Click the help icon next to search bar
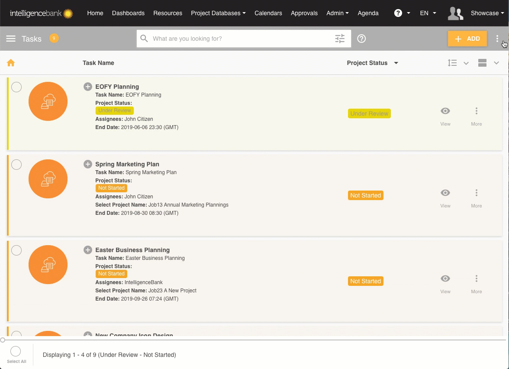This screenshot has height=369, width=509. (x=361, y=39)
